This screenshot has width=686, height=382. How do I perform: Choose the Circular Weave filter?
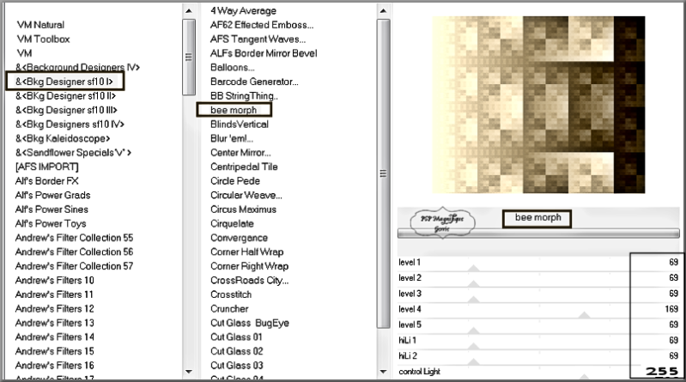click(x=246, y=195)
